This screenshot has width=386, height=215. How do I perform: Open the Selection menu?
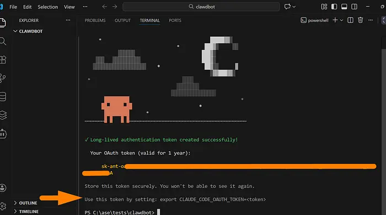(48, 7)
